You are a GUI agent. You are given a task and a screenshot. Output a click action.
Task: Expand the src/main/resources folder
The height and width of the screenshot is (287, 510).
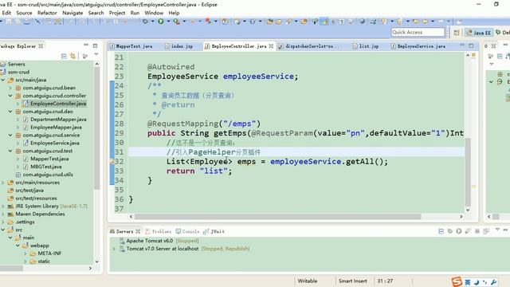coord(3,183)
